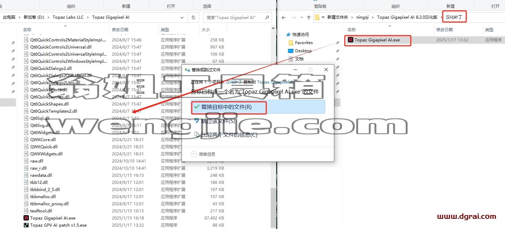Select tbbmalloc_proxy.dll file icon
Image resolution: width=505 pixels, height=229 pixels.
(26, 204)
